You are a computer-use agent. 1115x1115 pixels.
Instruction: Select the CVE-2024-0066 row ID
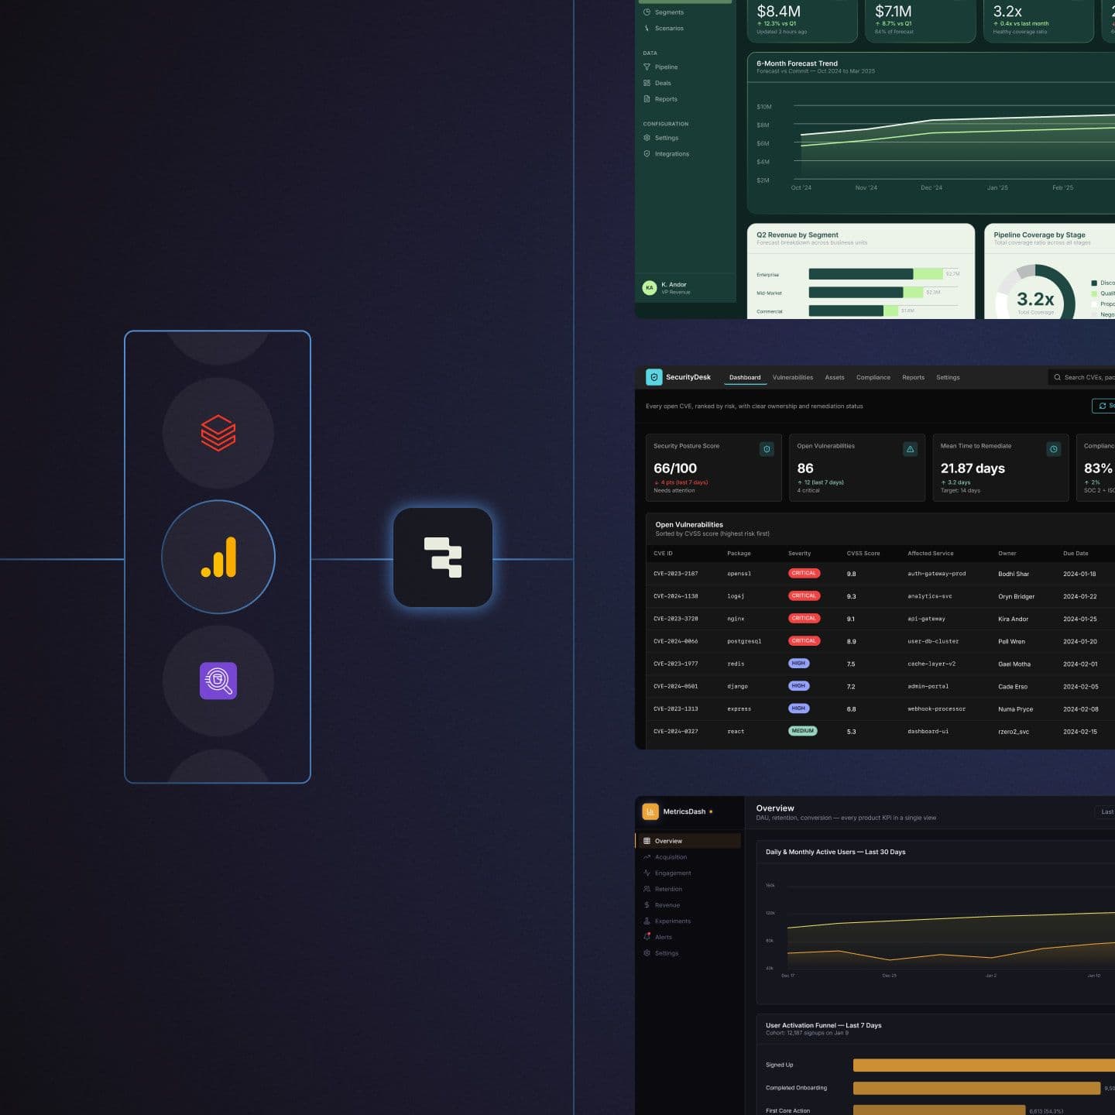coord(676,641)
